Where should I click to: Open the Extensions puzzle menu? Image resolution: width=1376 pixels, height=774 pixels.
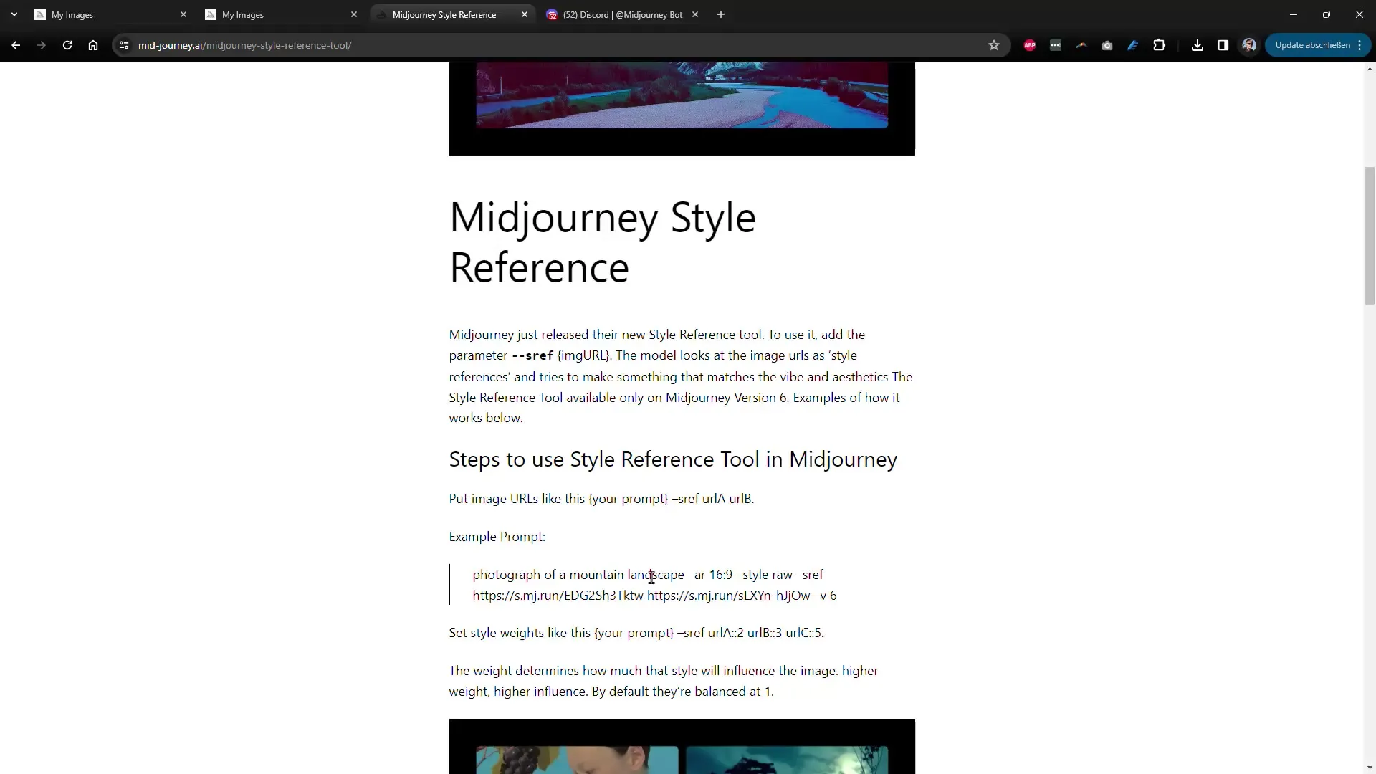coord(1159,45)
